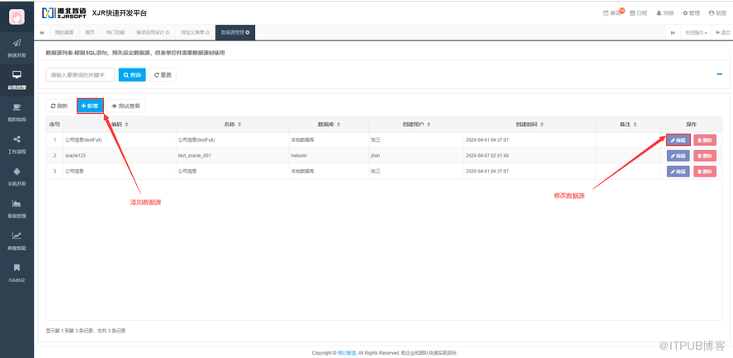The height and width of the screenshot is (358, 733).
Task: Click 编辑 for the oracle123 row
Action: 677,155
